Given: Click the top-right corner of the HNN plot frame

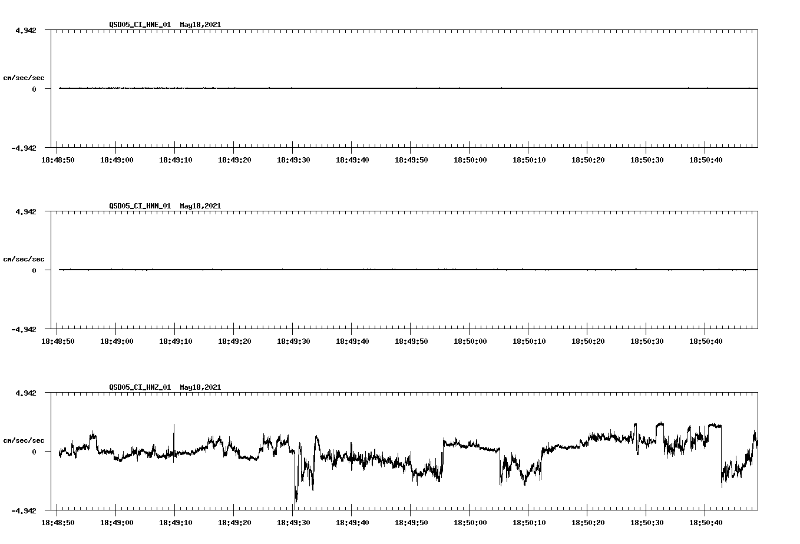Looking at the screenshot, I should pos(758,210).
